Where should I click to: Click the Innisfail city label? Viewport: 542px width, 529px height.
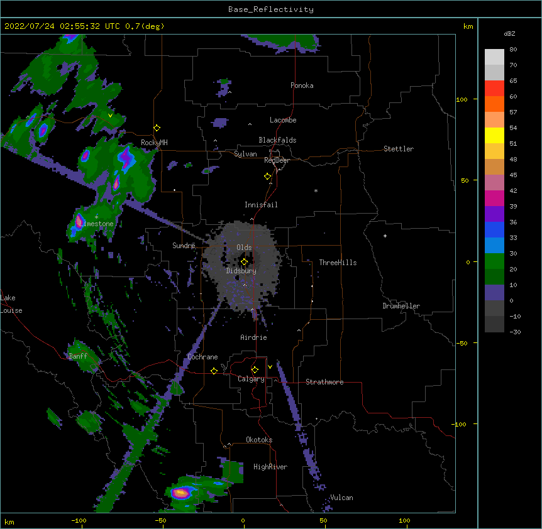(x=261, y=205)
